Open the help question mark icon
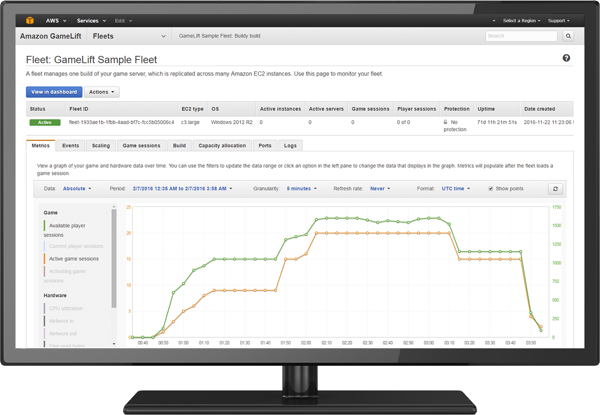Viewport: 600px width, 415px height. [x=566, y=58]
